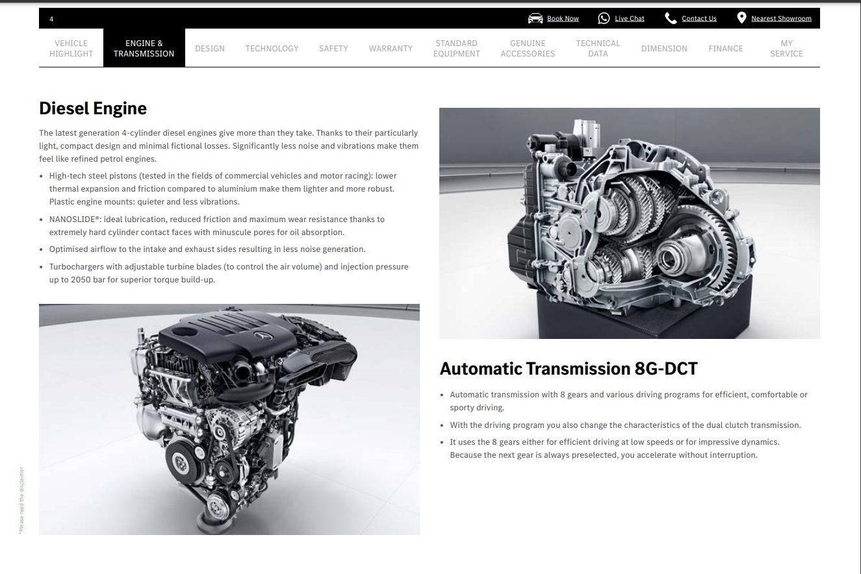This screenshot has height=574, width=861.
Task: Click the 'Please read the disclaimer' note
Action: coord(21,501)
